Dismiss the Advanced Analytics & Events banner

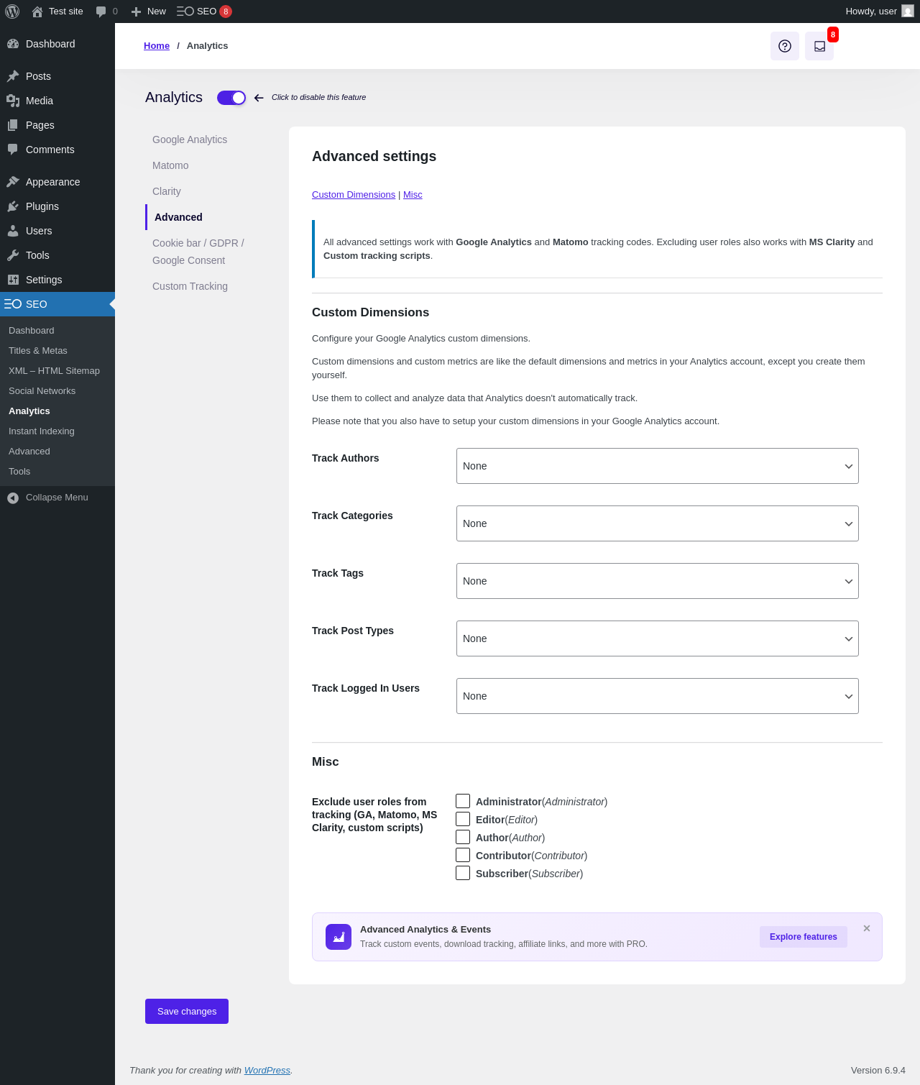(867, 928)
